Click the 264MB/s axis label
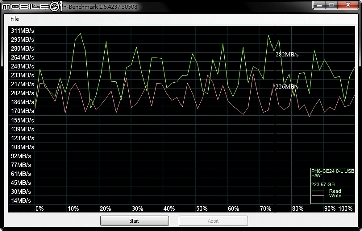 point(22,57)
